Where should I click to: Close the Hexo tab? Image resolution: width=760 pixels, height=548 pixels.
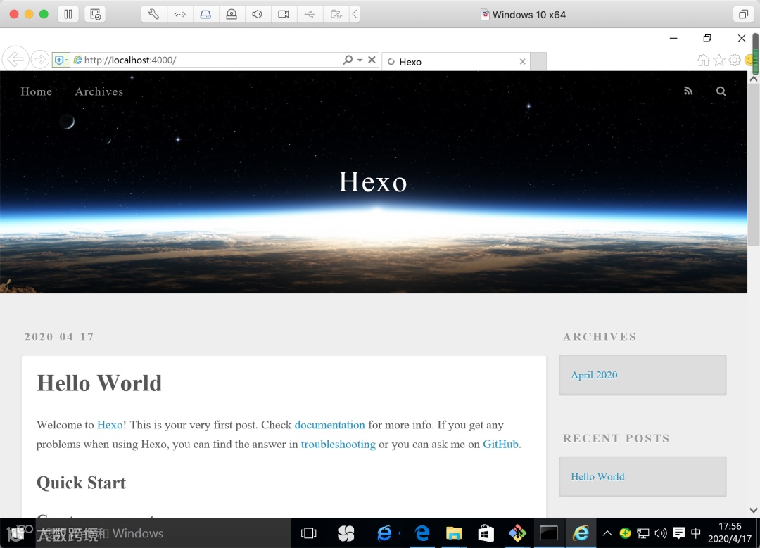tap(522, 61)
